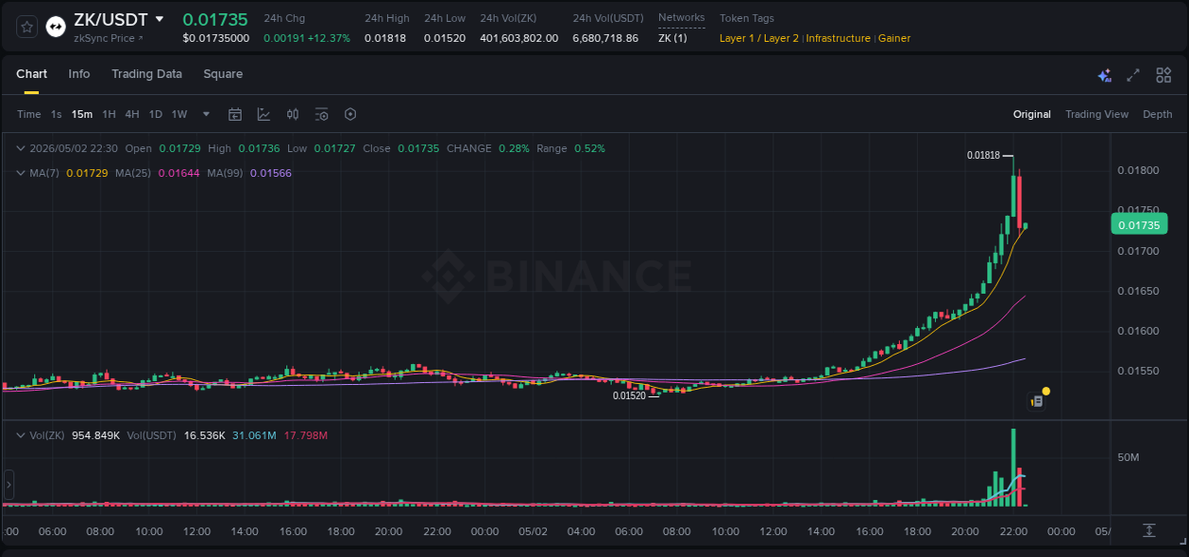Switch to Trading View chart

coord(1097,114)
